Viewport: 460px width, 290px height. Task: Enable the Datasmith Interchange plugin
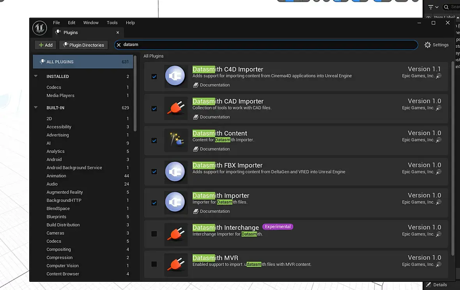(154, 234)
